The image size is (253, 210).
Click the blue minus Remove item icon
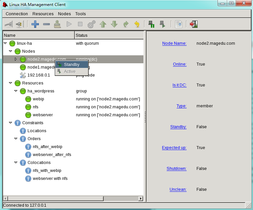tap(46, 24)
